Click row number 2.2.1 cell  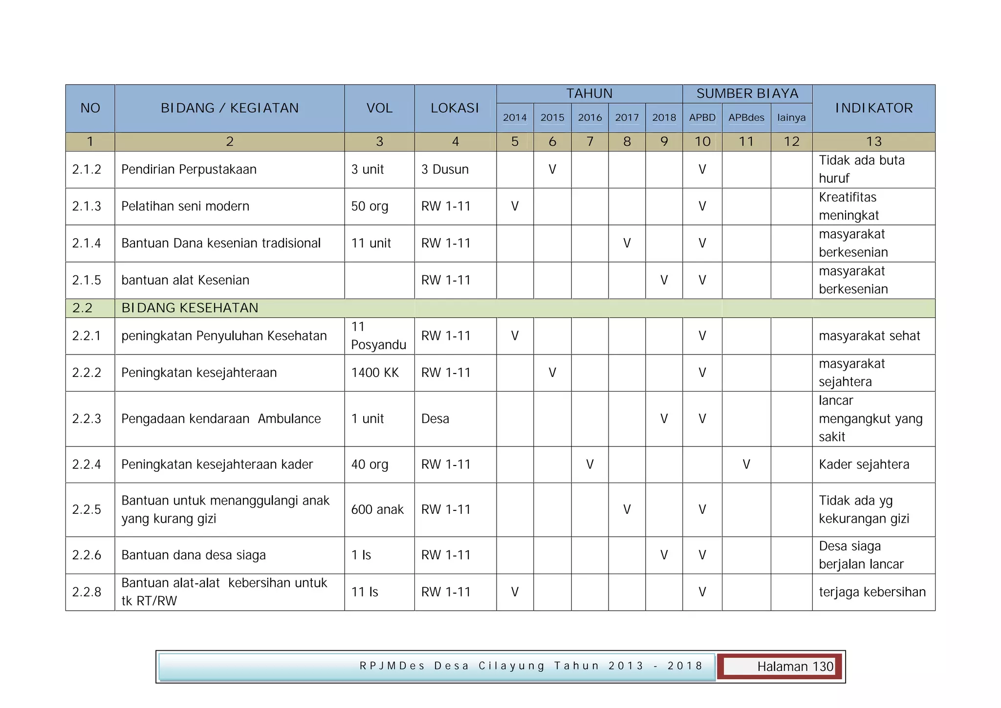point(87,336)
